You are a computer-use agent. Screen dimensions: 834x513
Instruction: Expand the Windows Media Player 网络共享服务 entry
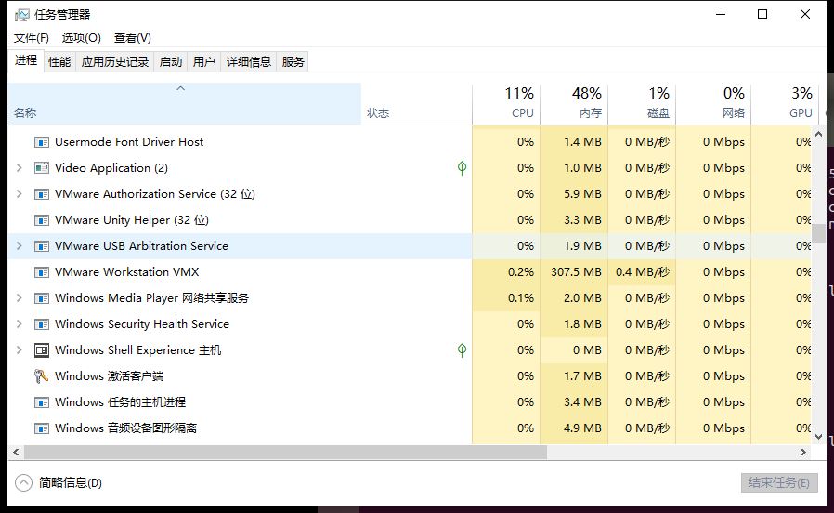click(20, 298)
